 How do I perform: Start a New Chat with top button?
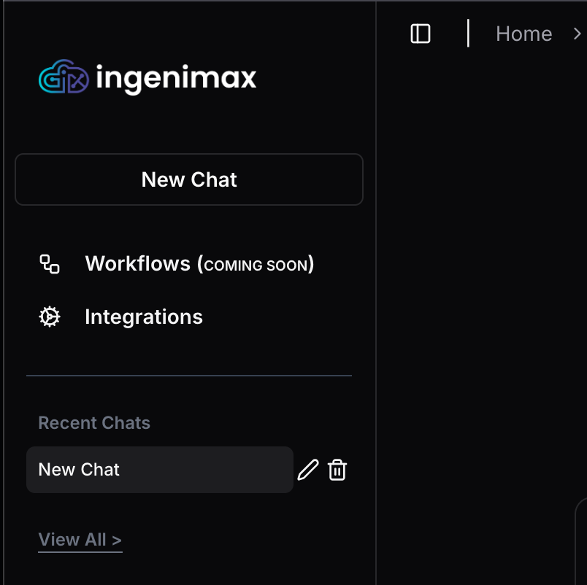(x=189, y=179)
